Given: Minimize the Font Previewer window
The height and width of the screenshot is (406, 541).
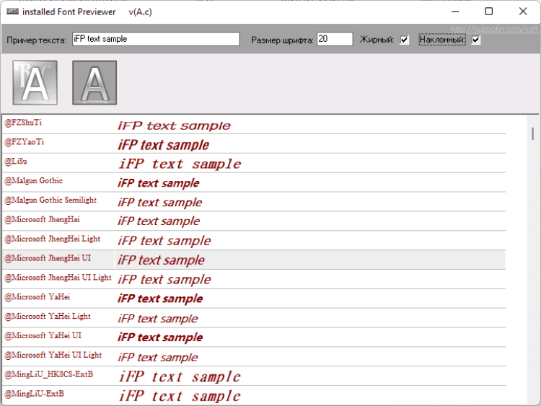Looking at the screenshot, I should [x=455, y=12].
